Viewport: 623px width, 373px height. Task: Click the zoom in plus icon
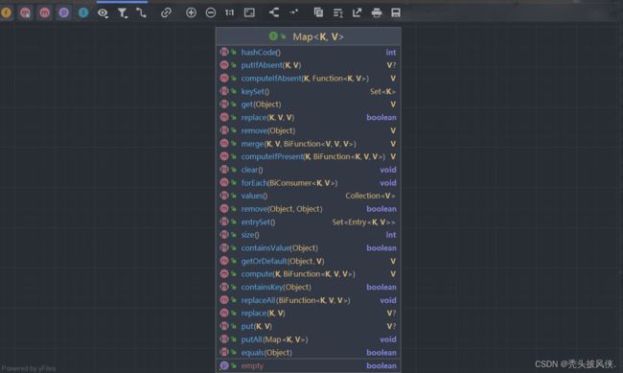coord(191,12)
